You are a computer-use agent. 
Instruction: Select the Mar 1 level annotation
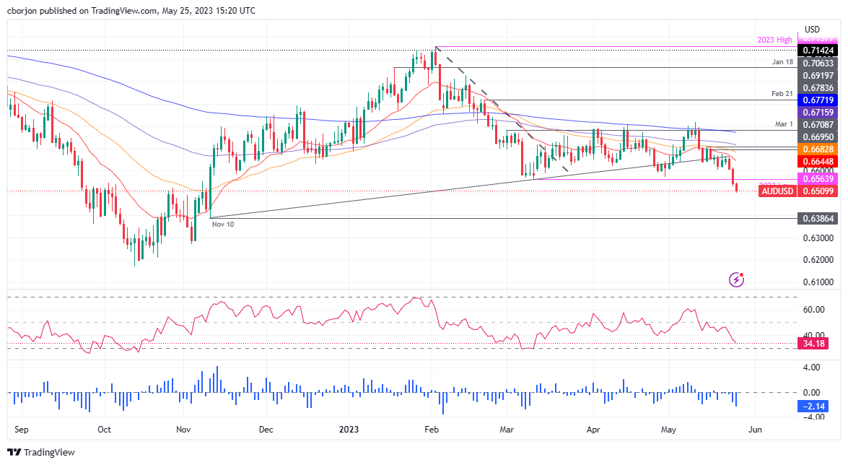coord(784,124)
